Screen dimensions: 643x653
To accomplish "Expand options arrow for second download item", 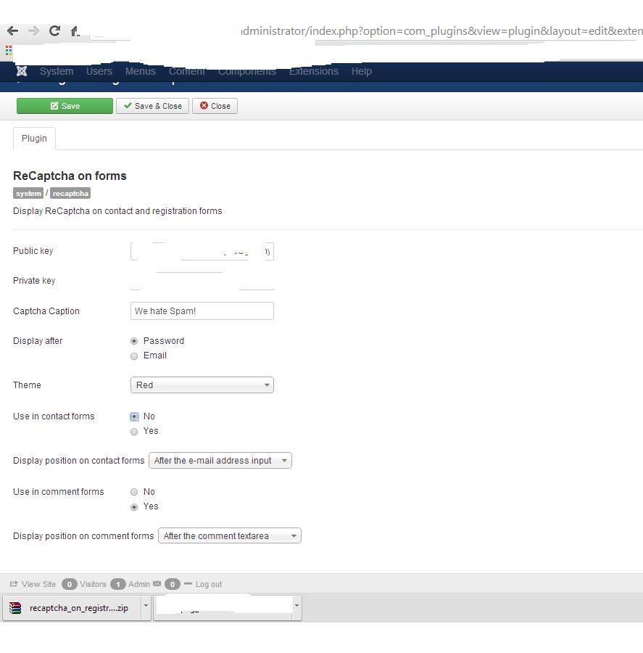I will click(x=296, y=606).
